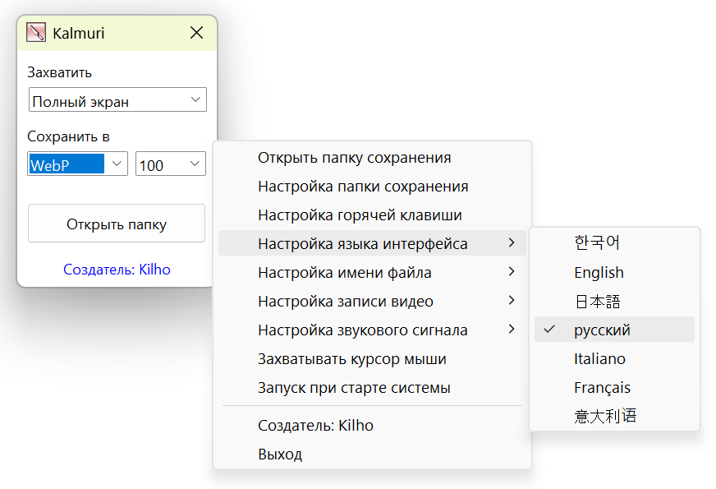The image size is (716, 489).
Task: Select Открыть папку сохранения menu item
Action: [x=354, y=158]
